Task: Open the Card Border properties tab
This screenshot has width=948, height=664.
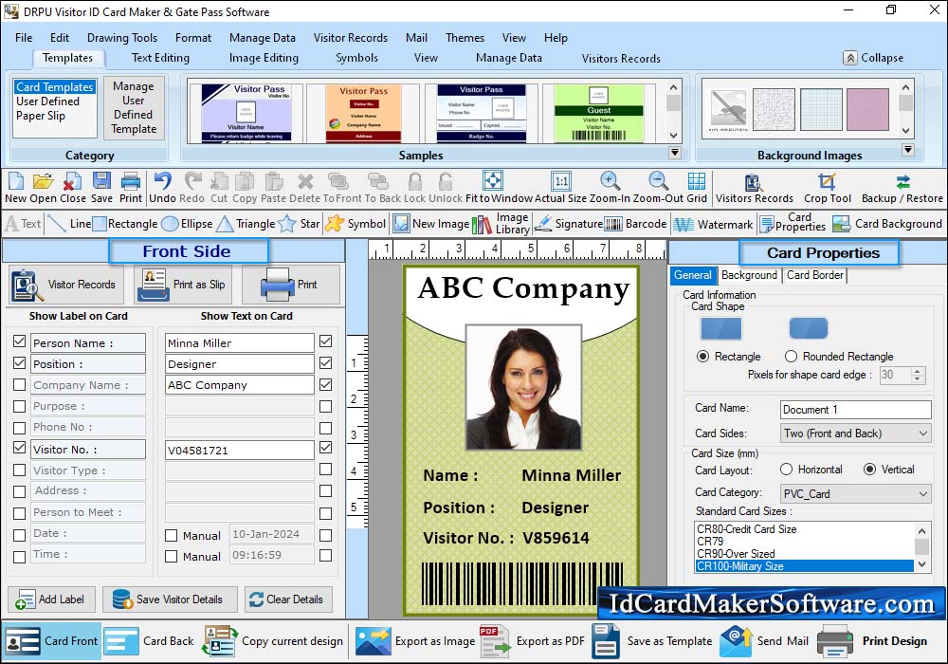Action: (x=815, y=275)
